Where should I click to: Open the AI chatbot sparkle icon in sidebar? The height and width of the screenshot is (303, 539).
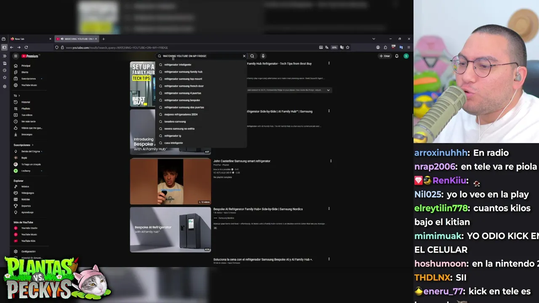click(x=4, y=56)
